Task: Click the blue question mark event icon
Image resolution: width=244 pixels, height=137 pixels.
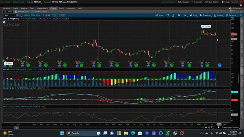Action: point(220,65)
